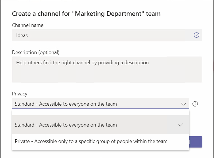
Task: Click the checkmark icon on the Standard option
Action: tap(181, 125)
